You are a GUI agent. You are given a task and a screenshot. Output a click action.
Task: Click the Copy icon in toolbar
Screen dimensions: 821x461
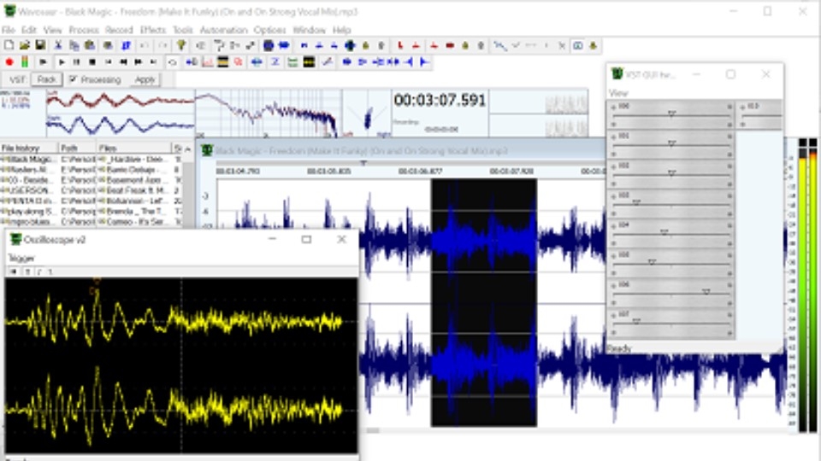pyautogui.click(x=74, y=45)
